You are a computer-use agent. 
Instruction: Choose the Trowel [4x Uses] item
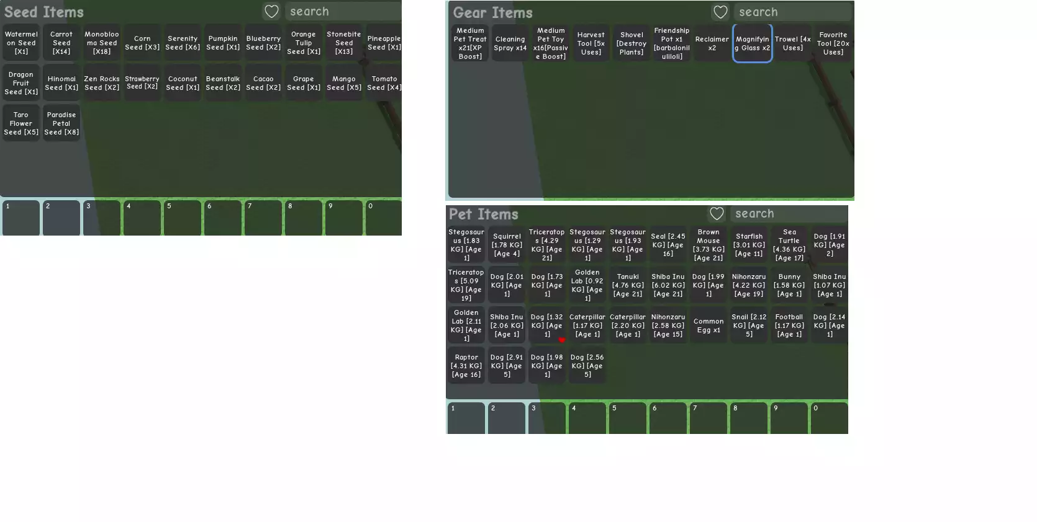coord(792,43)
